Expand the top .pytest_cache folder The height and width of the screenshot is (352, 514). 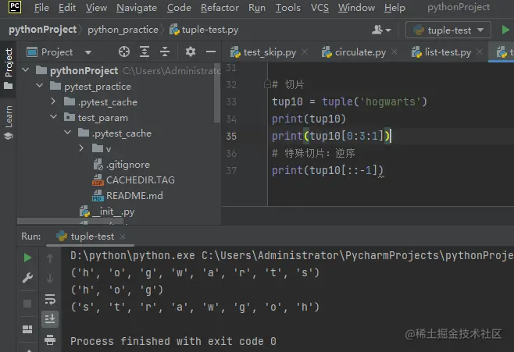(x=53, y=101)
